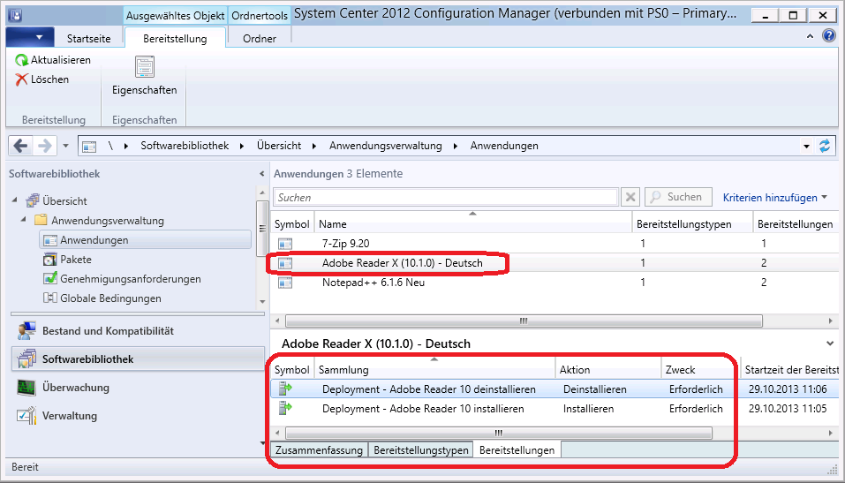Click the application list horizontal scrollbar
Screen dimensions: 845x483
[524, 321]
